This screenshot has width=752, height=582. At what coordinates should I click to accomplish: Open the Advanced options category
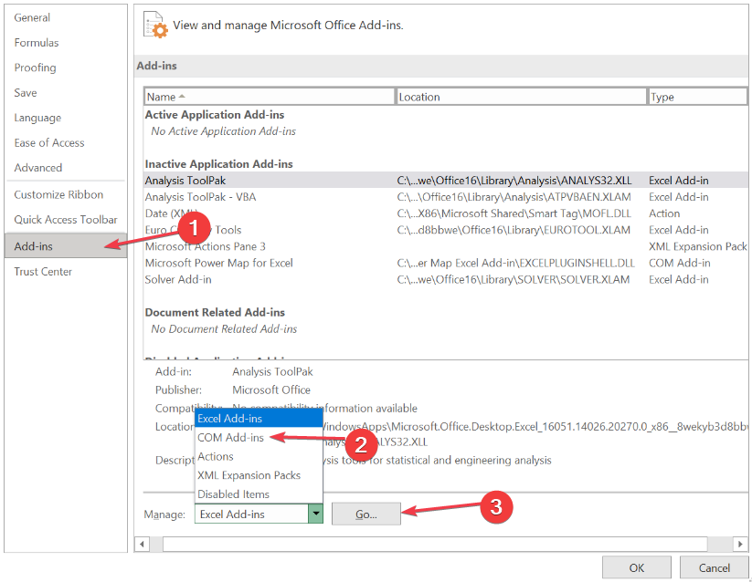coord(37,168)
